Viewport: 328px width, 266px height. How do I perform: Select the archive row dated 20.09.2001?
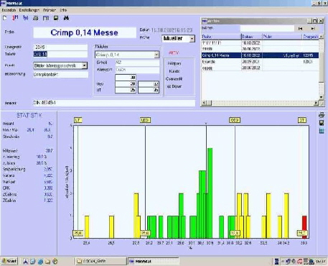260,62
